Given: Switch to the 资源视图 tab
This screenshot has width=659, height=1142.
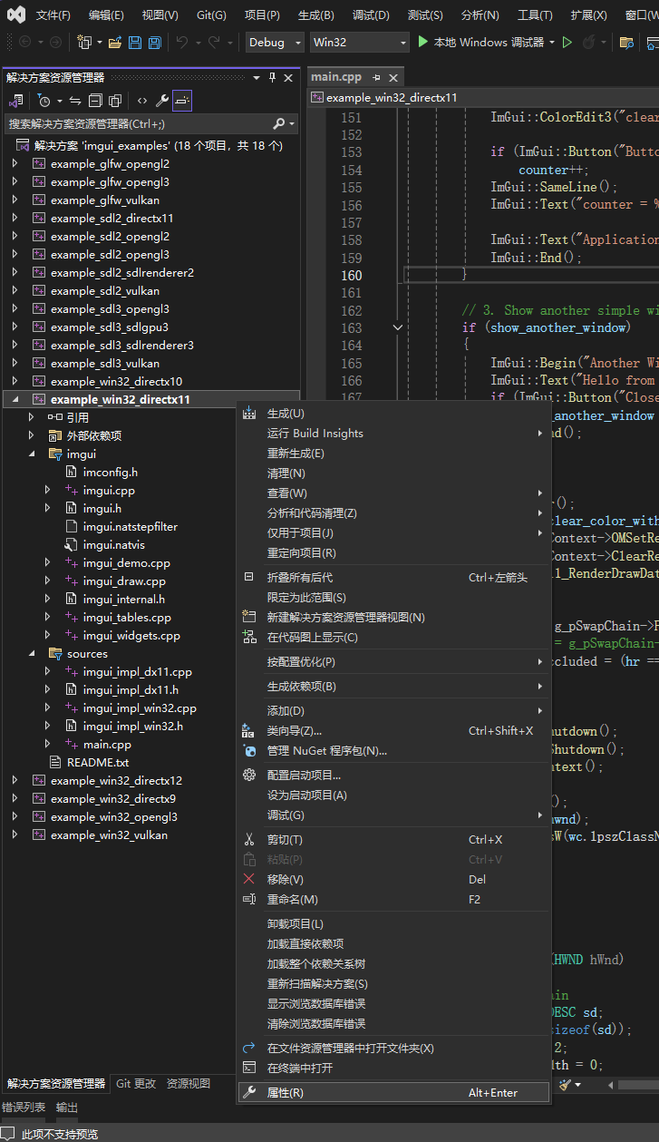Looking at the screenshot, I should tap(189, 1084).
